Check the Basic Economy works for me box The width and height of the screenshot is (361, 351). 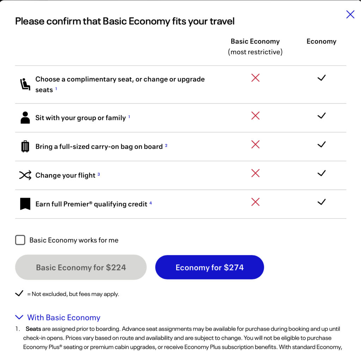(20, 240)
